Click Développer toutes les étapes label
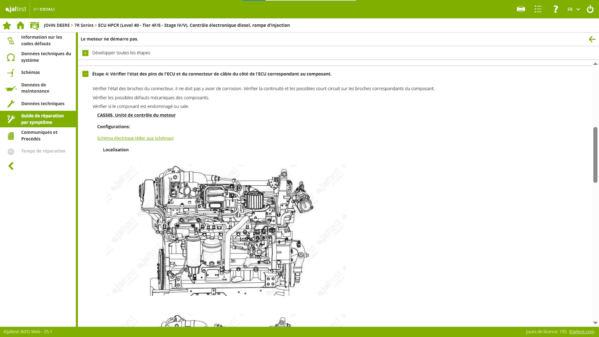The height and width of the screenshot is (337, 599). (121, 53)
